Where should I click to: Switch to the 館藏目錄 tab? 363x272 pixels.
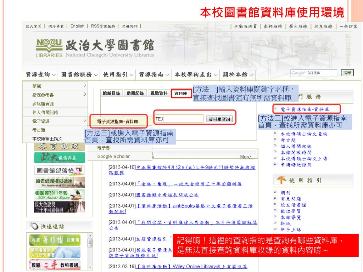111,93
